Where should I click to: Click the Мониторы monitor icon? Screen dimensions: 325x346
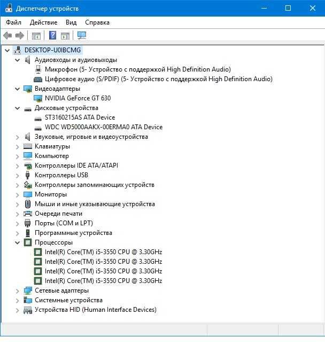tap(28, 194)
